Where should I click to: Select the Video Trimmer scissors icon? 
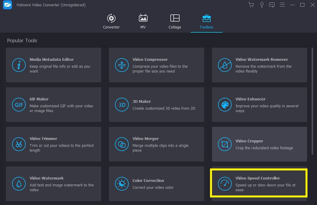[x=19, y=144]
